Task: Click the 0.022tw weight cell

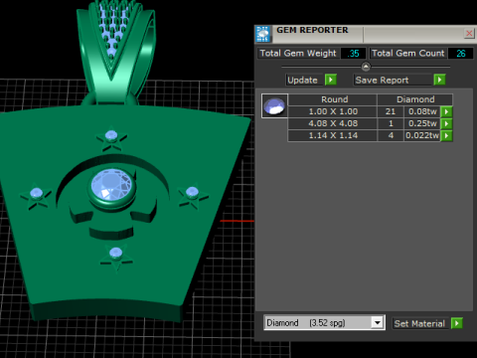Action: tap(422, 135)
